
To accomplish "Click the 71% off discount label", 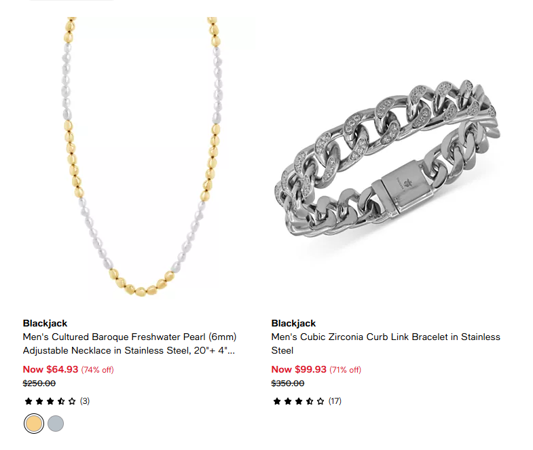I will coord(346,370).
